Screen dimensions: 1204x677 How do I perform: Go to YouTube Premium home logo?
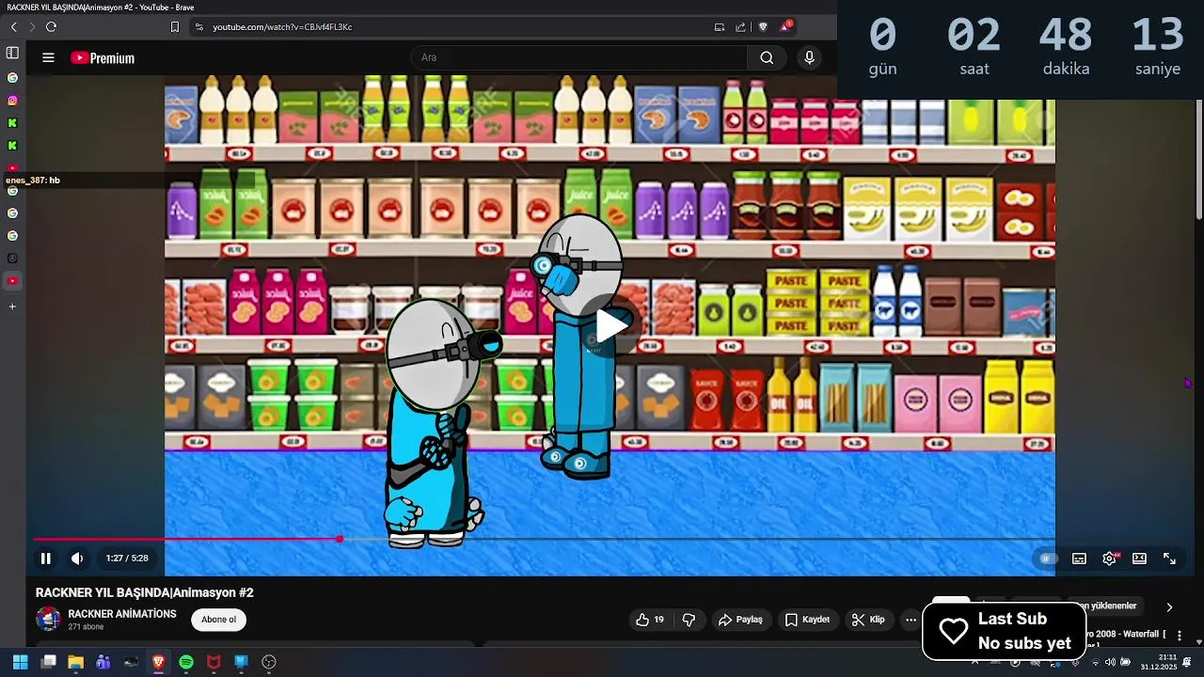[x=103, y=57]
